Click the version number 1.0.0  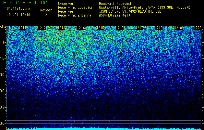coord(44,3)
